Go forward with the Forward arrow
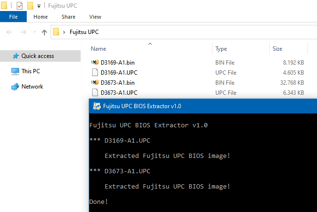 (x=23, y=32)
